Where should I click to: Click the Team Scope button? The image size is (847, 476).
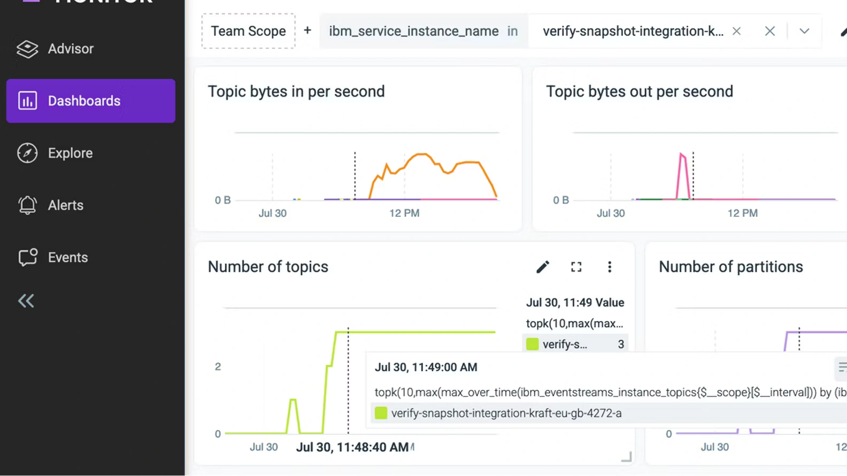[x=248, y=31]
